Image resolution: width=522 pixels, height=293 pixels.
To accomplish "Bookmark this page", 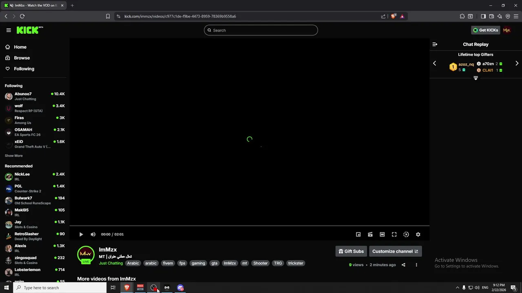I will 108,16.
